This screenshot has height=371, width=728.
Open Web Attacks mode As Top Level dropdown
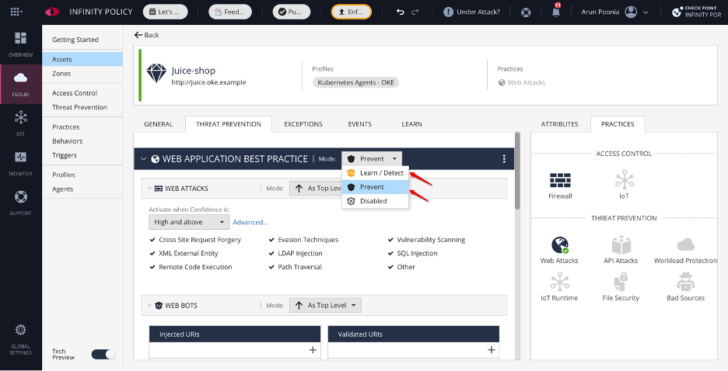[x=316, y=188]
